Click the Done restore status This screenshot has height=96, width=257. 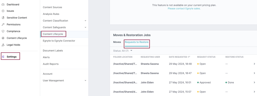click(230, 83)
